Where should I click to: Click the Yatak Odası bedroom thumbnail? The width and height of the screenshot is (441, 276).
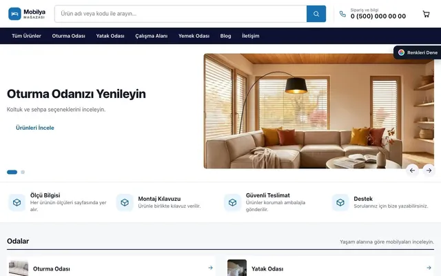pos(237,268)
